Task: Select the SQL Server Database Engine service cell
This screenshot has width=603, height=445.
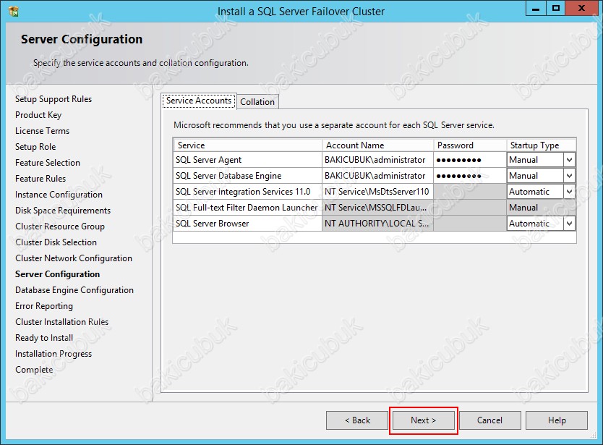Action: [x=248, y=176]
